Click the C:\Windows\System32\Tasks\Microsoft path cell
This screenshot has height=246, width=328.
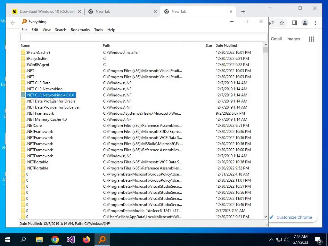(x=142, y=113)
